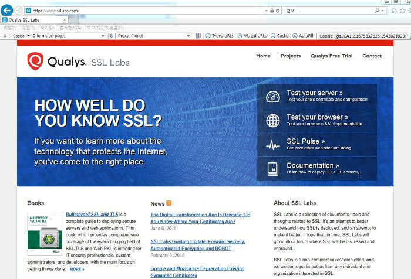The width and height of the screenshot is (411, 279).
Task: Open the 도움말(H) menu
Action: [x=114, y=28]
